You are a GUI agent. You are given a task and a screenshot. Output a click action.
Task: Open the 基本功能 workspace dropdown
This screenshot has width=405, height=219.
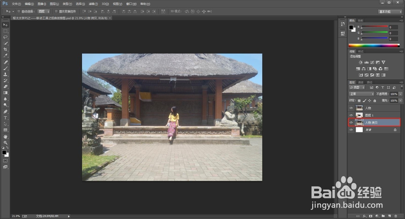pos(390,12)
